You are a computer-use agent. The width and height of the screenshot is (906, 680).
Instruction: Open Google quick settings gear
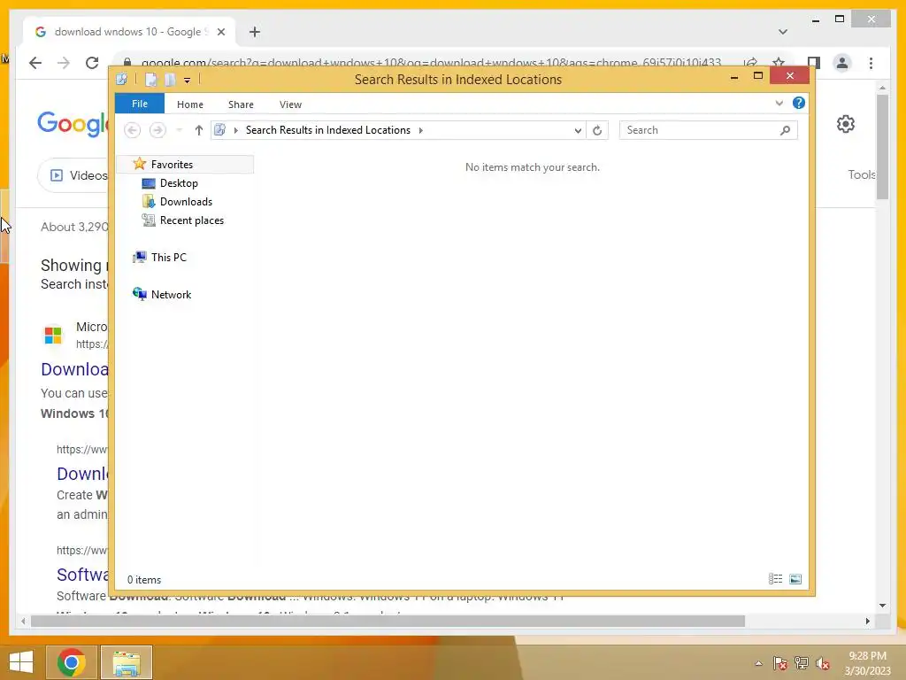pyautogui.click(x=846, y=124)
